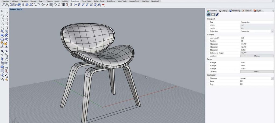Click the wallpaper Filename browse button
This screenshot has width=275, height=123.
(272, 78)
